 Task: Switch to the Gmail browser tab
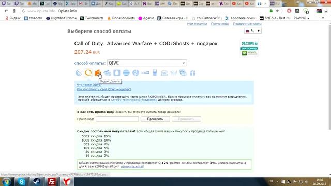point(83,4)
